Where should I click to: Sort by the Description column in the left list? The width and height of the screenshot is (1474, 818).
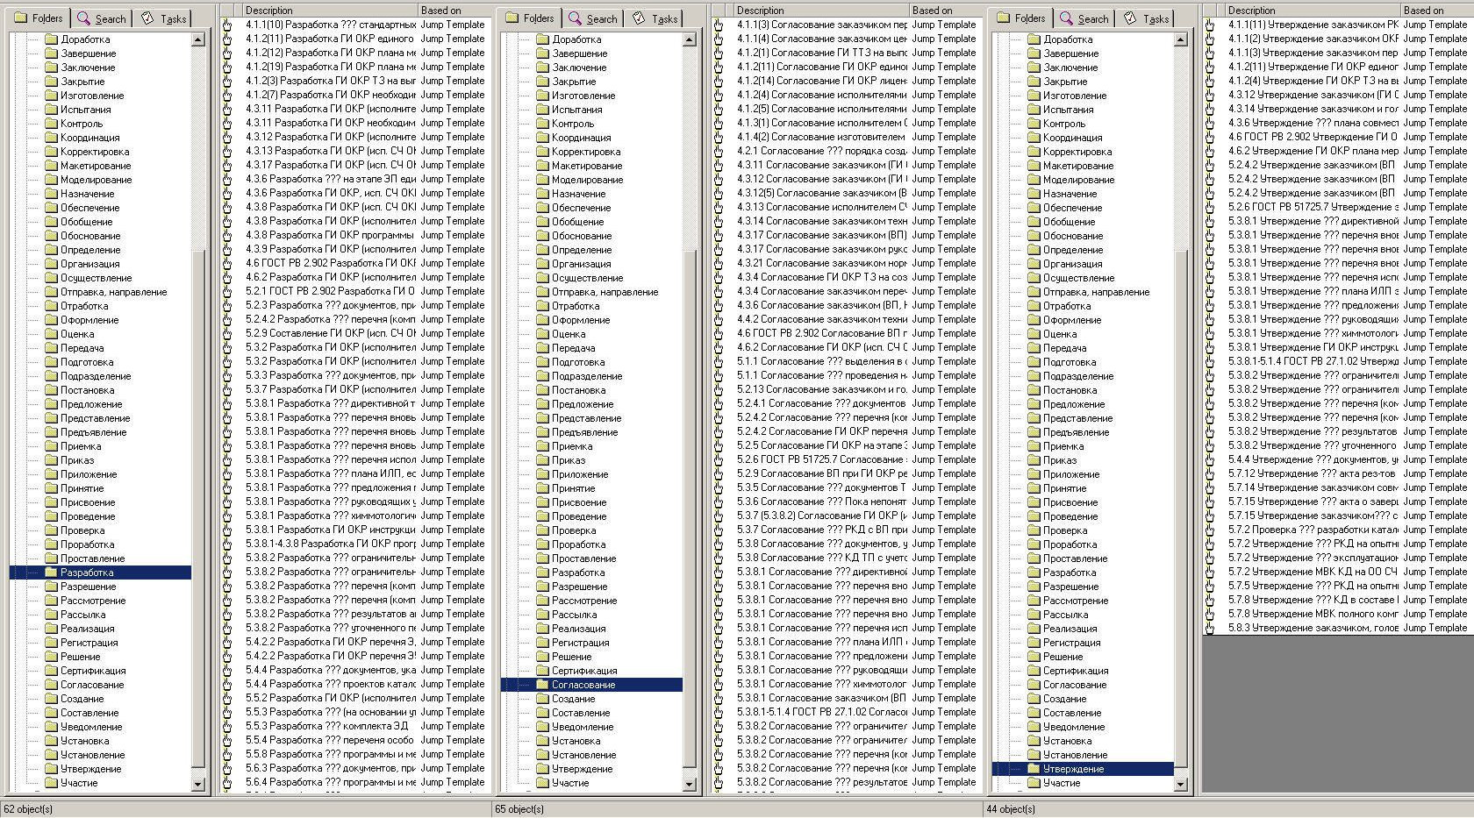coord(330,11)
